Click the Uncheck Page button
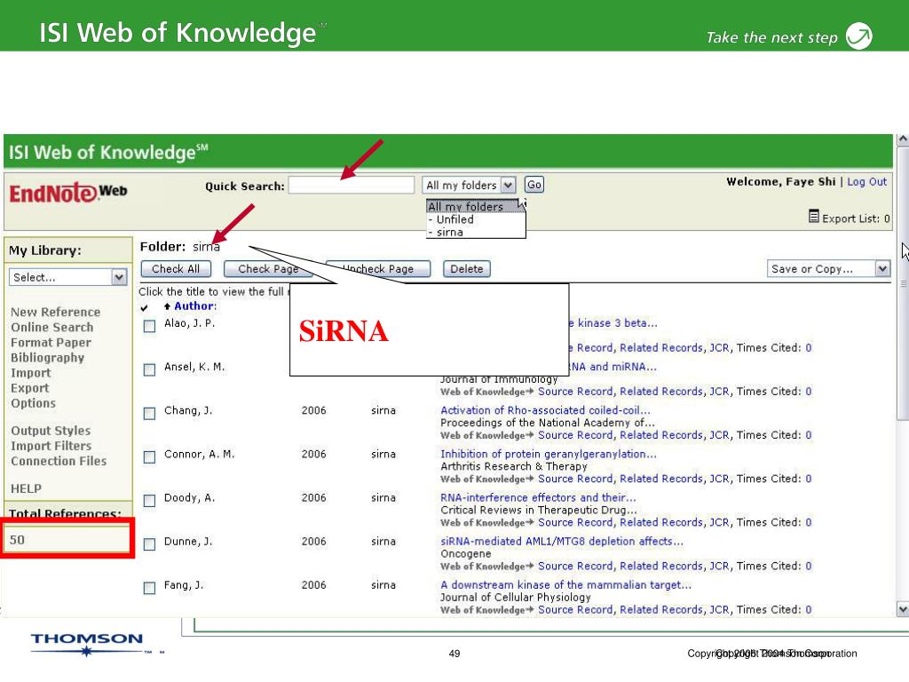The height and width of the screenshot is (682, 909). pos(378,268)
